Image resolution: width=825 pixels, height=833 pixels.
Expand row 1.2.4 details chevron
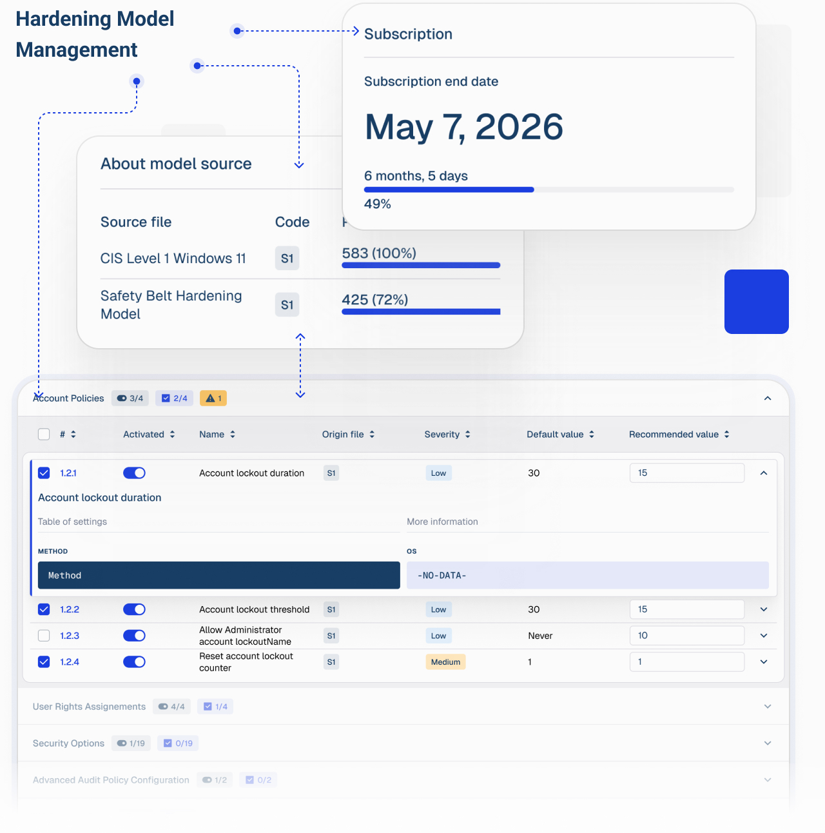[x=764, y=662]
